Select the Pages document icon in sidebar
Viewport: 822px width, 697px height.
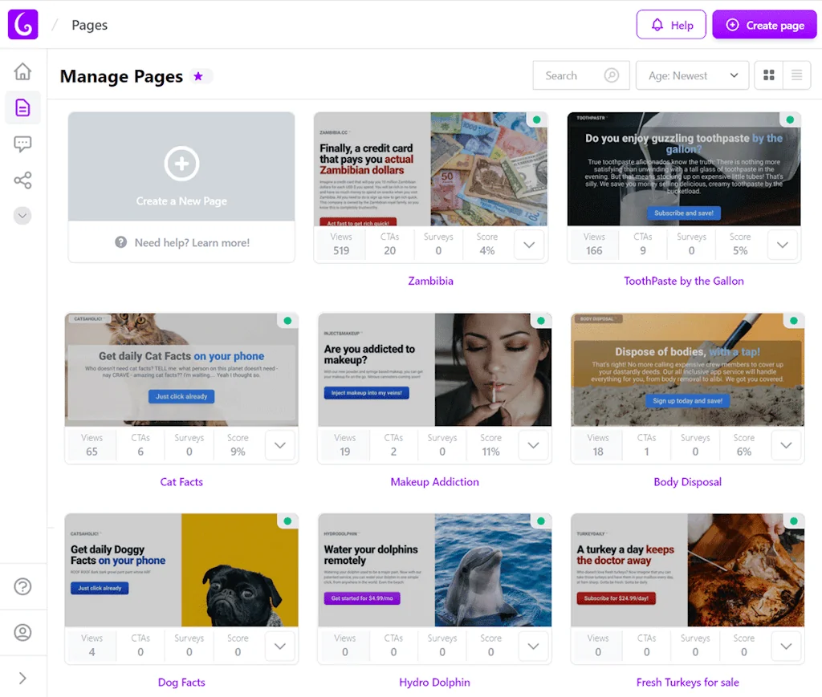pos(22,107)
